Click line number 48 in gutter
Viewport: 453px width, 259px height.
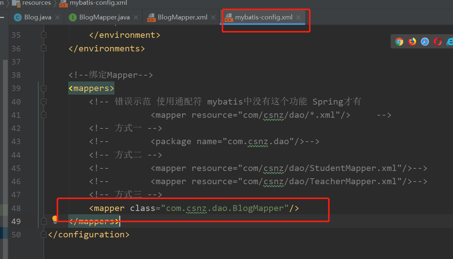pos(16,208)
